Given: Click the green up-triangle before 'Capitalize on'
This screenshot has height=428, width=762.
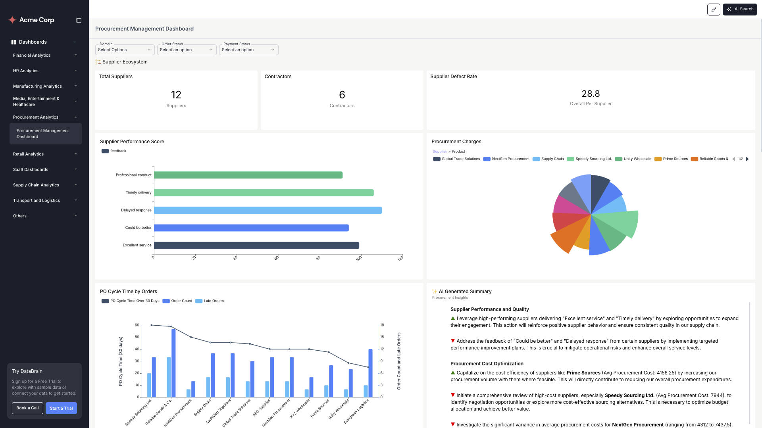Looking at the screenshot, I should pyautogui.click(x=453, y=373).
